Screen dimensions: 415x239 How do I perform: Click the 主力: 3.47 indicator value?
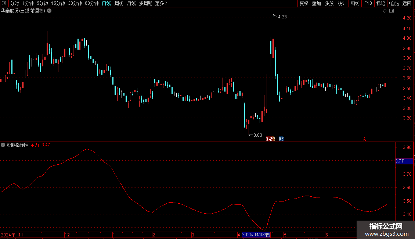(x=40, y=145)
